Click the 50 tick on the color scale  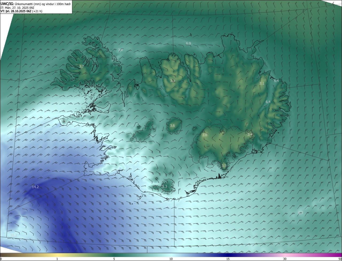click(x=340, y=259)
